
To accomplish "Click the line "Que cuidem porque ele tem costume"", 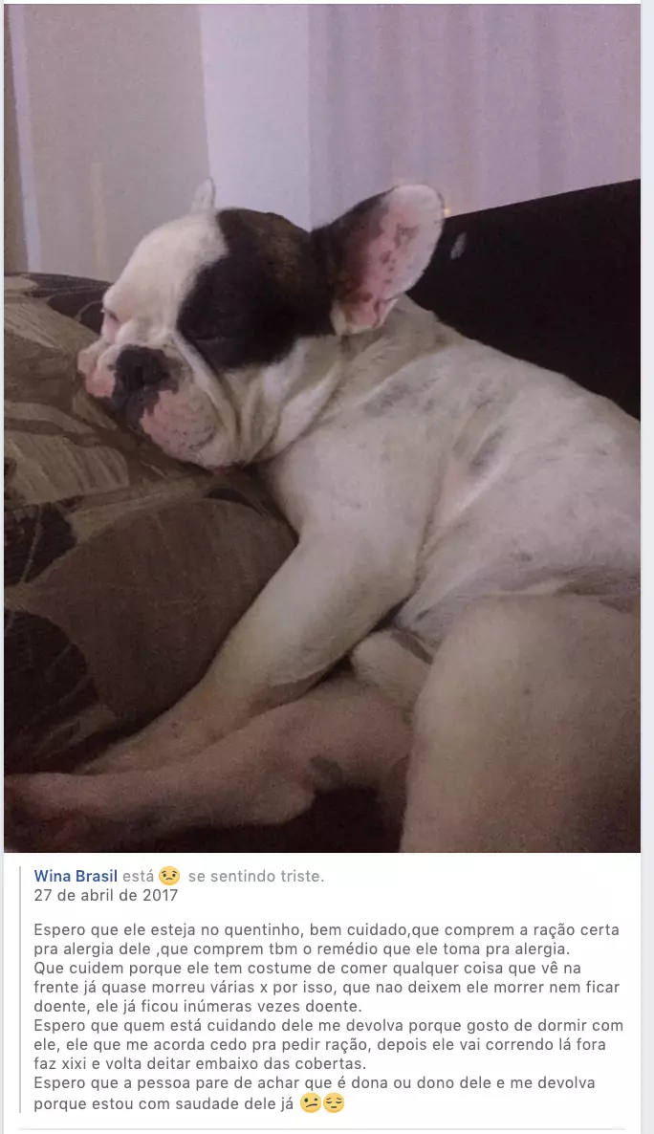I will [x=308, y=968].
